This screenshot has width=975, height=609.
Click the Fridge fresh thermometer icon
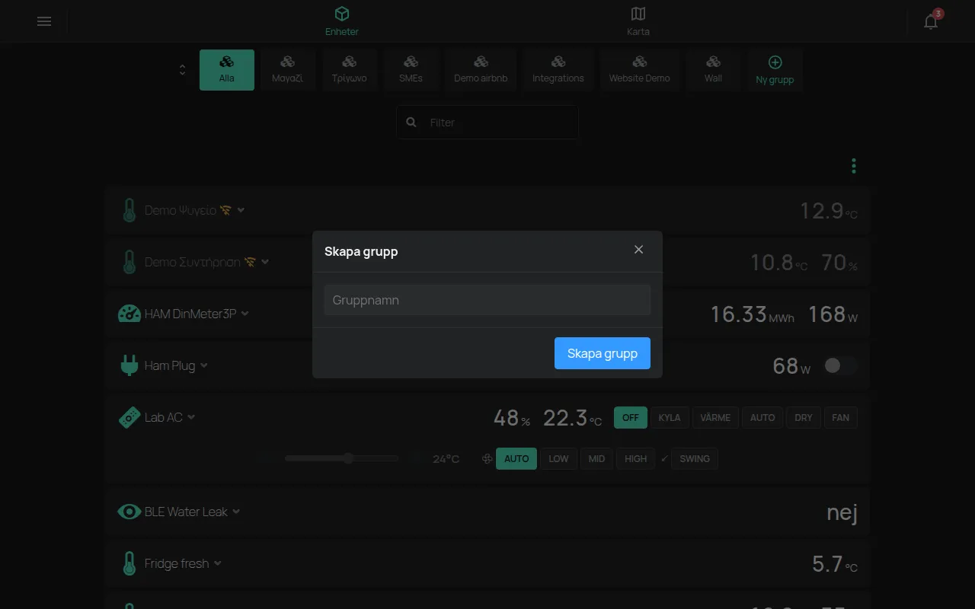click(x=129, y=563)
